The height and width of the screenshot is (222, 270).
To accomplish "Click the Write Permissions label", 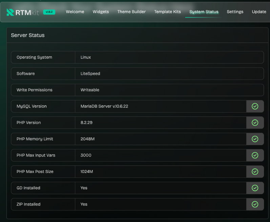I will 35,90.
